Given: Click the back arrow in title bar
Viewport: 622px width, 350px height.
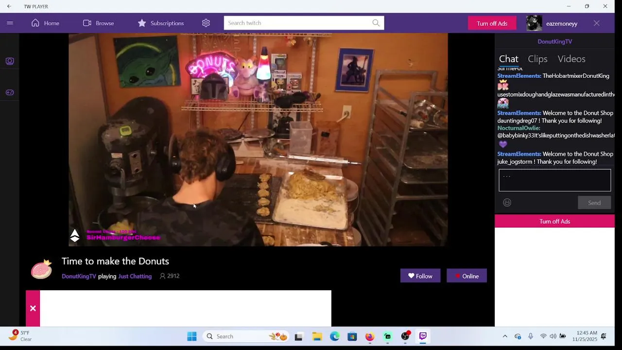Looking at the screenshot, I should point(9,6).
